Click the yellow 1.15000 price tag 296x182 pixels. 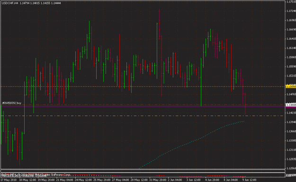point(291,86)
